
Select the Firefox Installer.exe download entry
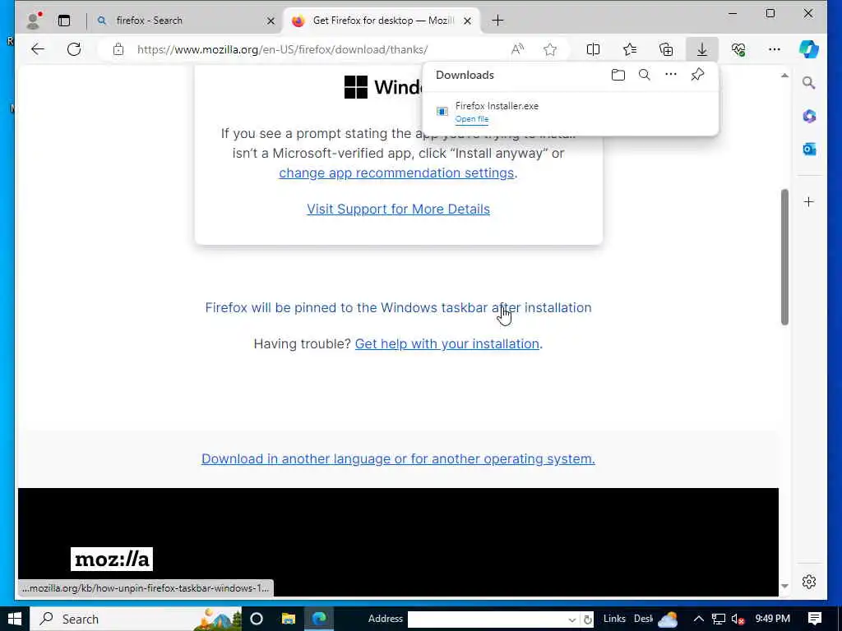(571, 112)
